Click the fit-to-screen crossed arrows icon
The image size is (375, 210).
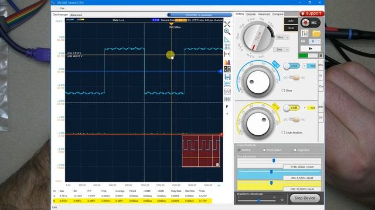point(227,24)
